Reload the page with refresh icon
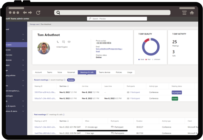 tap(38, 13)
